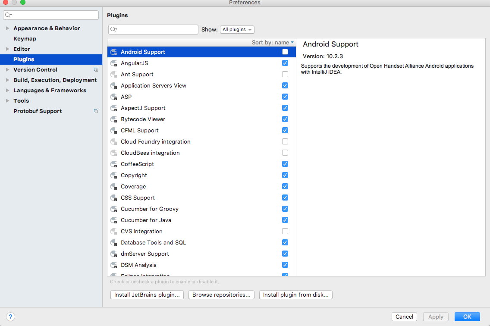Image resolution: width=490 pixels, height=326 pixels.
Task: Uncheck the AngularJS plugin checkbox
Action: (285, 63)
